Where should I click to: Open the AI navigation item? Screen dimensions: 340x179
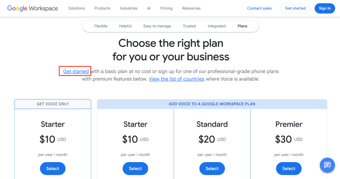tap(149, 8)
